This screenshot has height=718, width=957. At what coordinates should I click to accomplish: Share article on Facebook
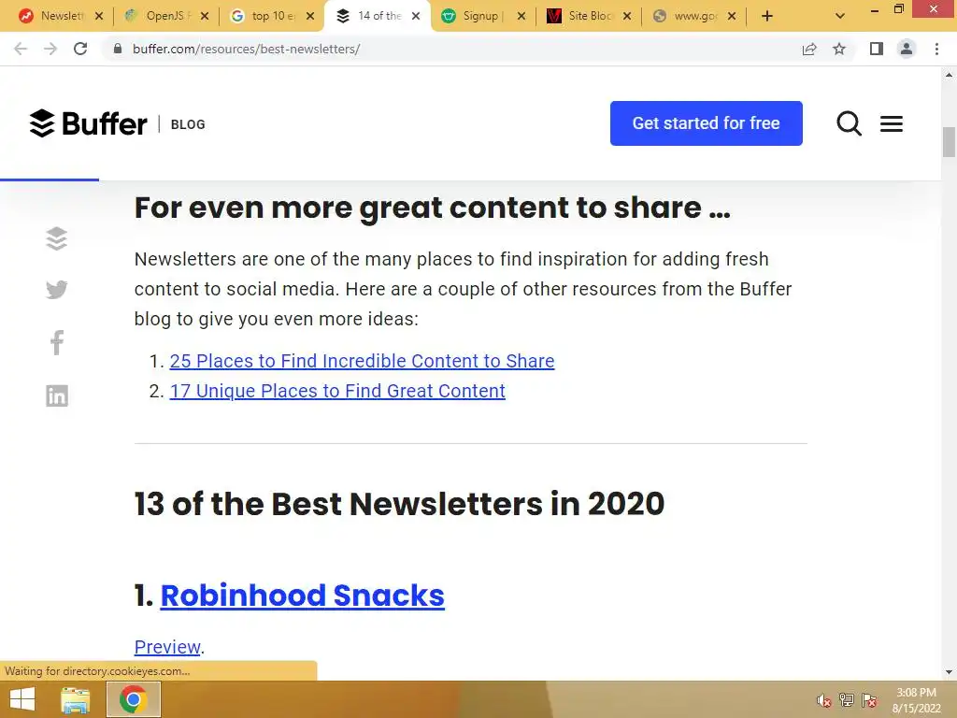point(57,342)
